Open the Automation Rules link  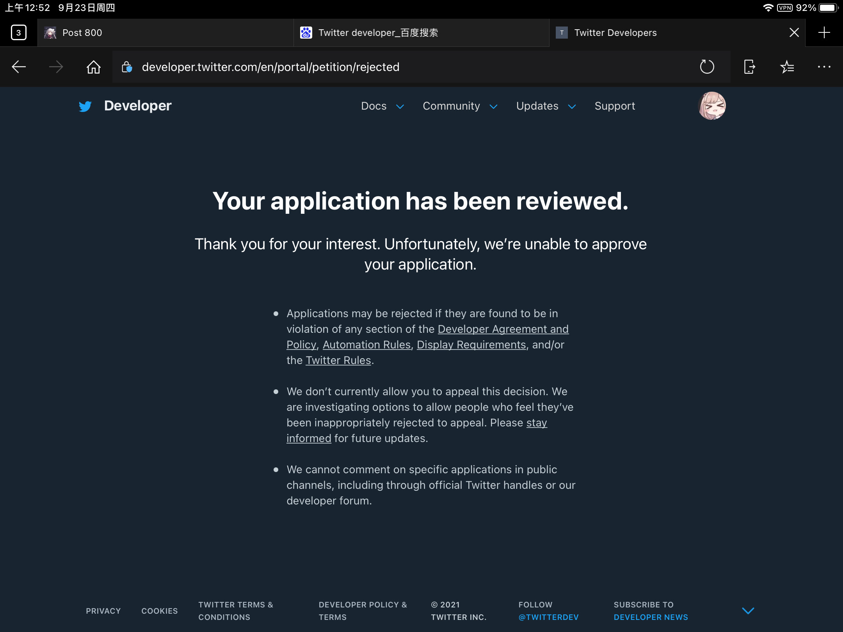366,345
